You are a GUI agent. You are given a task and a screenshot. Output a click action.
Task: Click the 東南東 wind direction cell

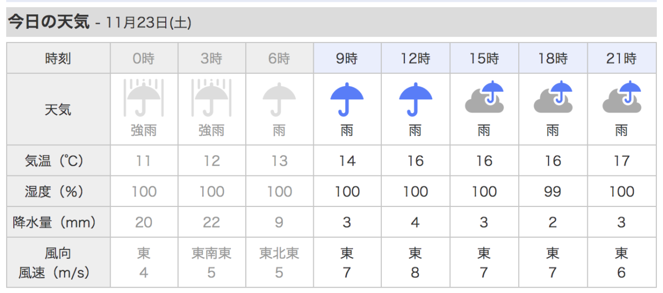[212, 253]
